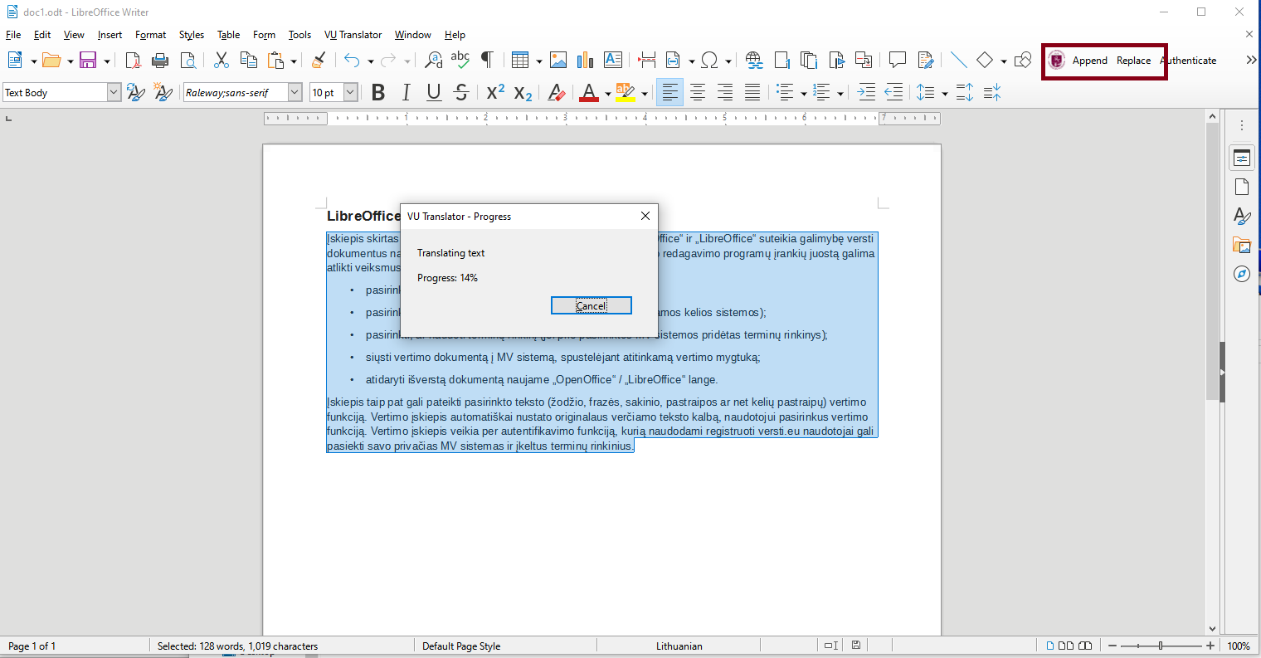Screen dimensions: 1261x658
Task: Select the Insert Line tool
Action: coord(958,61)
